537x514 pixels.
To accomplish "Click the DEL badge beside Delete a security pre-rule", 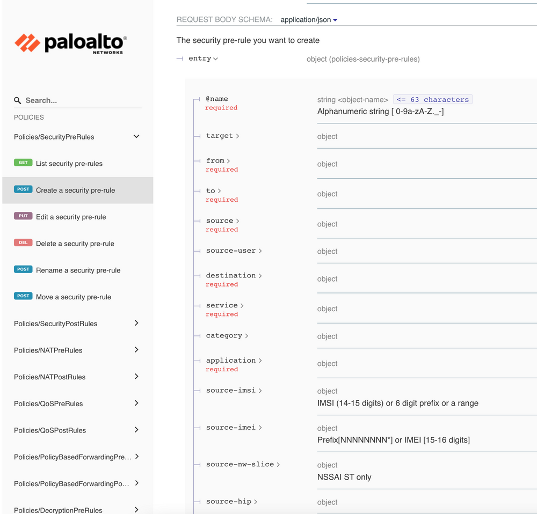I will pyautogui.click(x=23, y=243).
